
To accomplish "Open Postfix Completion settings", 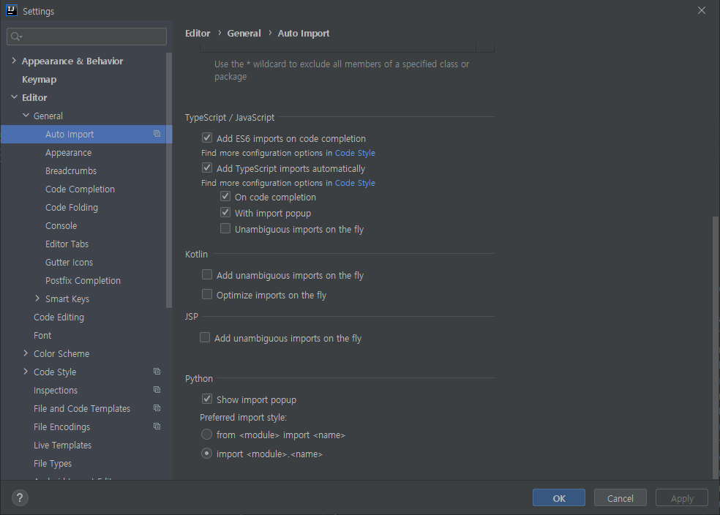I will pos(83,280).
